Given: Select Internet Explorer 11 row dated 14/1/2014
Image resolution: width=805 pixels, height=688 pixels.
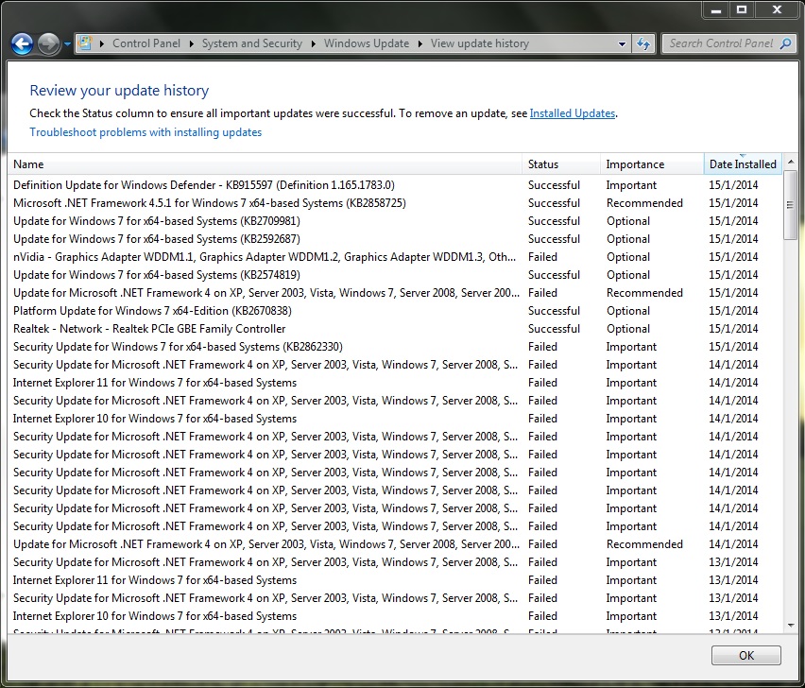Looking at the screenshot, I should pos(395,383).
